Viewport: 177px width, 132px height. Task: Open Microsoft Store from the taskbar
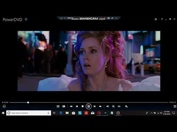tap(73, 113)
